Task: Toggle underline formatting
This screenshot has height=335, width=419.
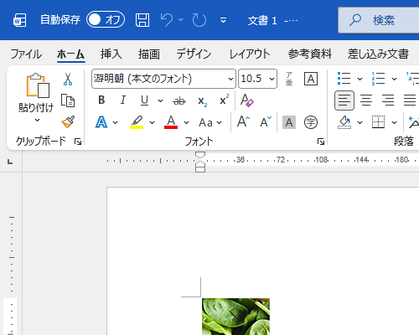Action: 144,100
